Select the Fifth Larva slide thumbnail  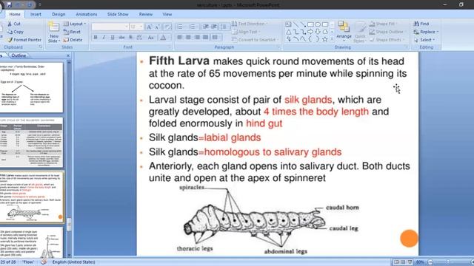(x=31, y=197)
